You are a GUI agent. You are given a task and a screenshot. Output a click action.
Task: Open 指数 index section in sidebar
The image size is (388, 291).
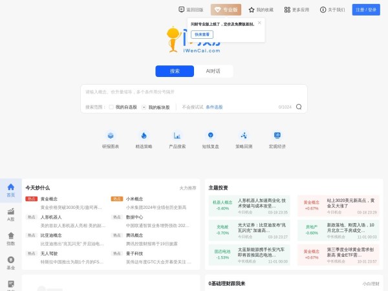pos(10,238)
